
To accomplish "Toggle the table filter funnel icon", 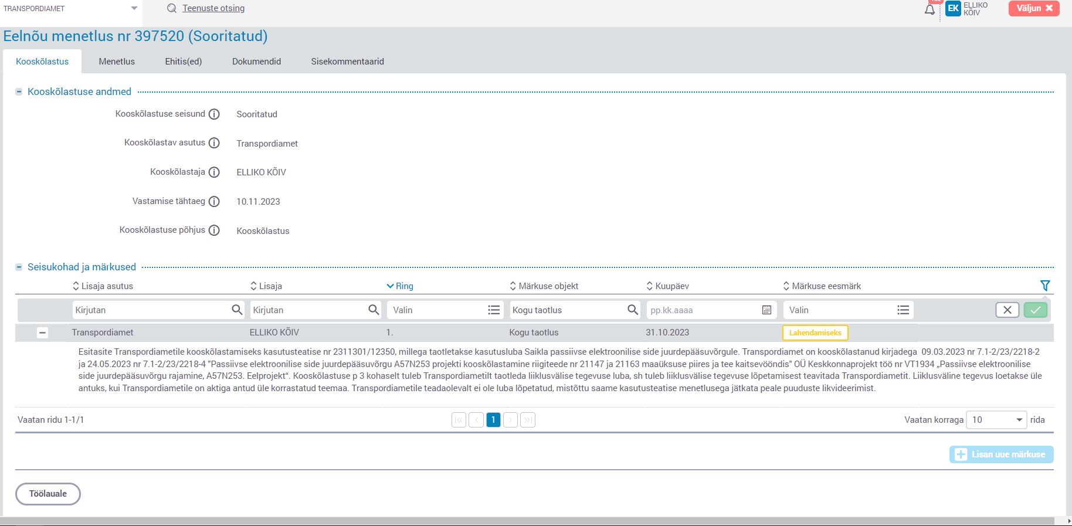I will 1045,286.
